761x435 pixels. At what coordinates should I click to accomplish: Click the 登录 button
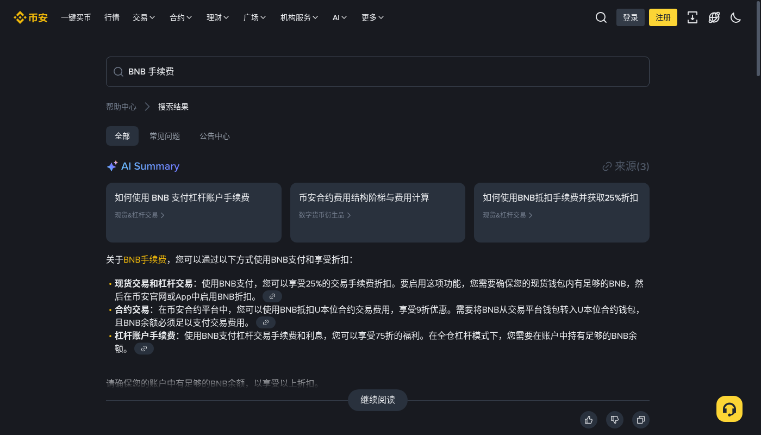631,17
